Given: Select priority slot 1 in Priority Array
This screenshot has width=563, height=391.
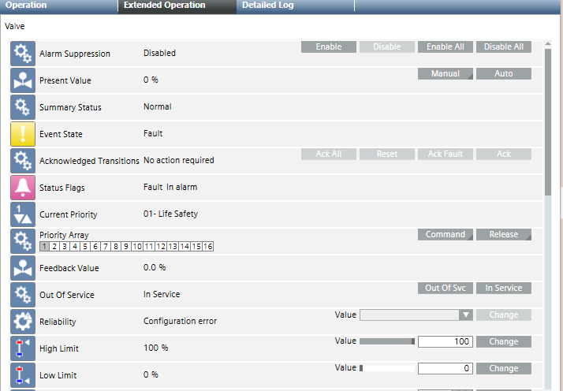Looking at the screenshot, I should (44, 247).
